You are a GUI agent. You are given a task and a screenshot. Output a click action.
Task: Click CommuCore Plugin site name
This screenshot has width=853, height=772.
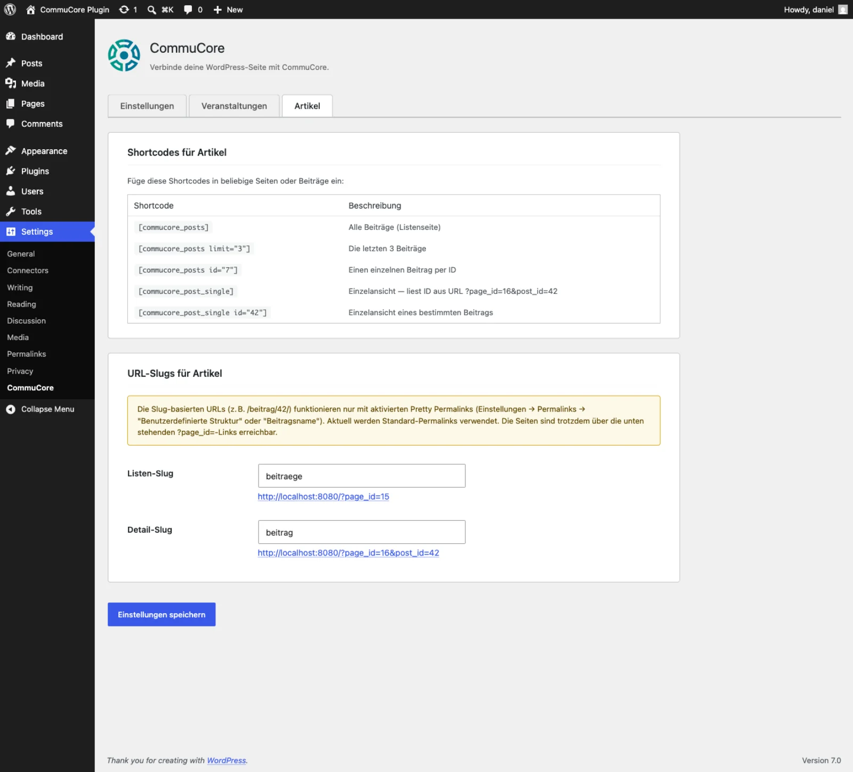coord(75,10)
